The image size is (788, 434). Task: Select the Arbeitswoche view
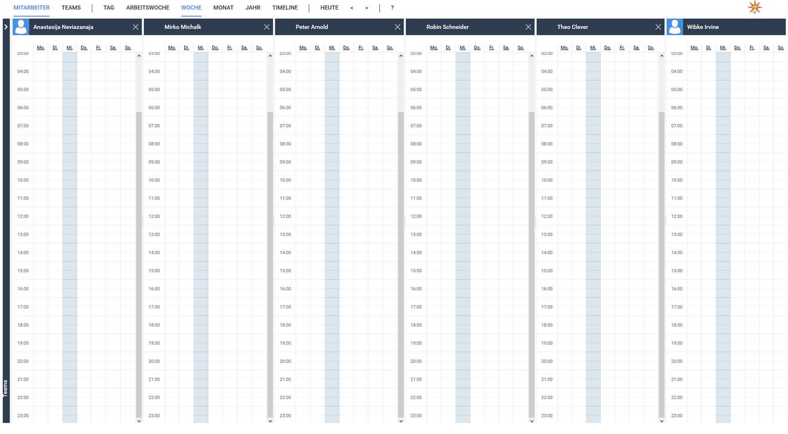point(148,8)
